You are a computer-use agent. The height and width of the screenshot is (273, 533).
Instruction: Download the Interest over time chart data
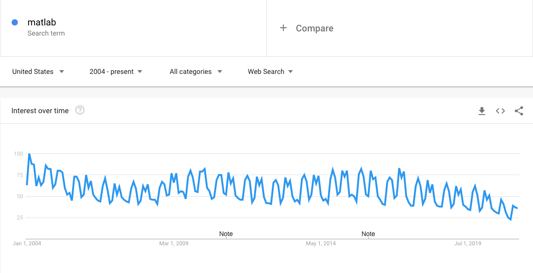482,111
